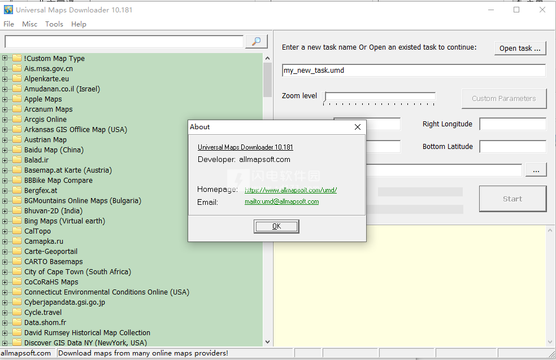This screenshot has width=556, height=360.
Task: Expand the Alpenkarte.eu tree node
Action: pyautogui.click(x=5, y=78)
